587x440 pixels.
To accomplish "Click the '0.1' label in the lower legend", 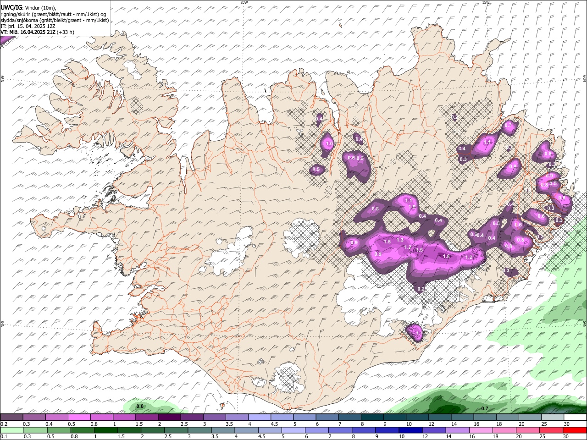I will coord(3,437).
